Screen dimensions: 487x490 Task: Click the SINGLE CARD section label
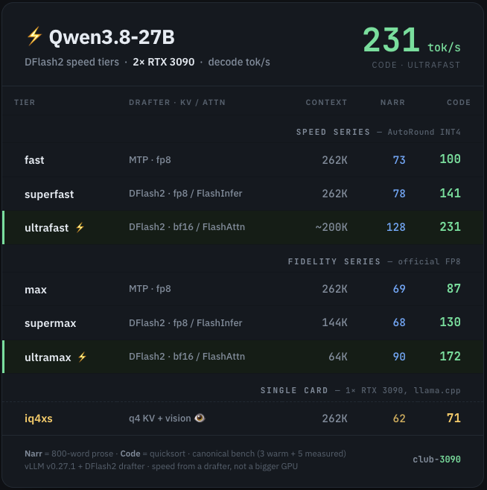click(x=294, y=390)
